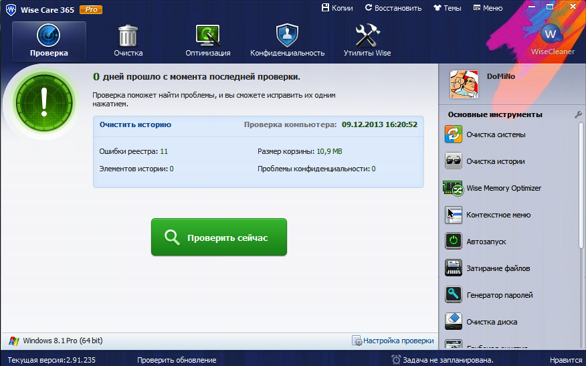The height and width of the screenshot is (366, 586).
Task: Open the Конфиденциальность tab
Action: pyautogui.click(x=287, y=41)
